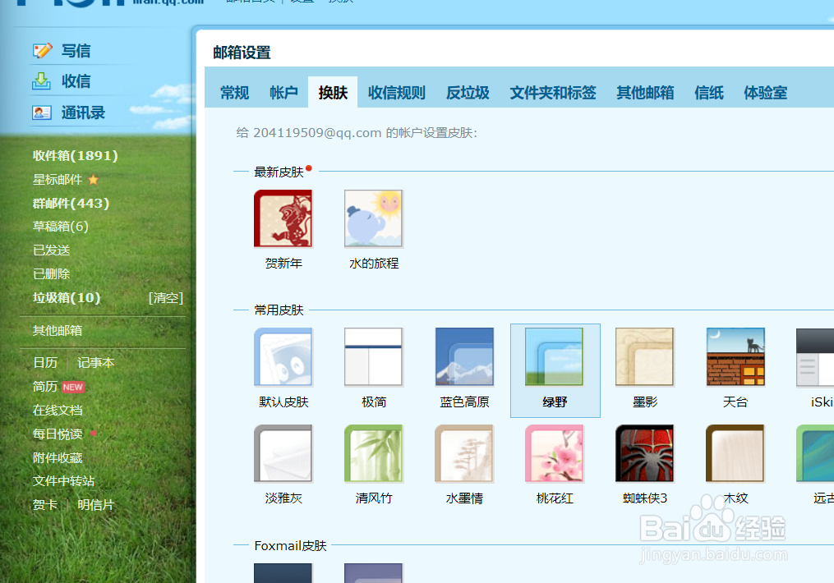Screen dimensions: 834x583
Task: Open the 明信片 postcard link
Action: 96,505
